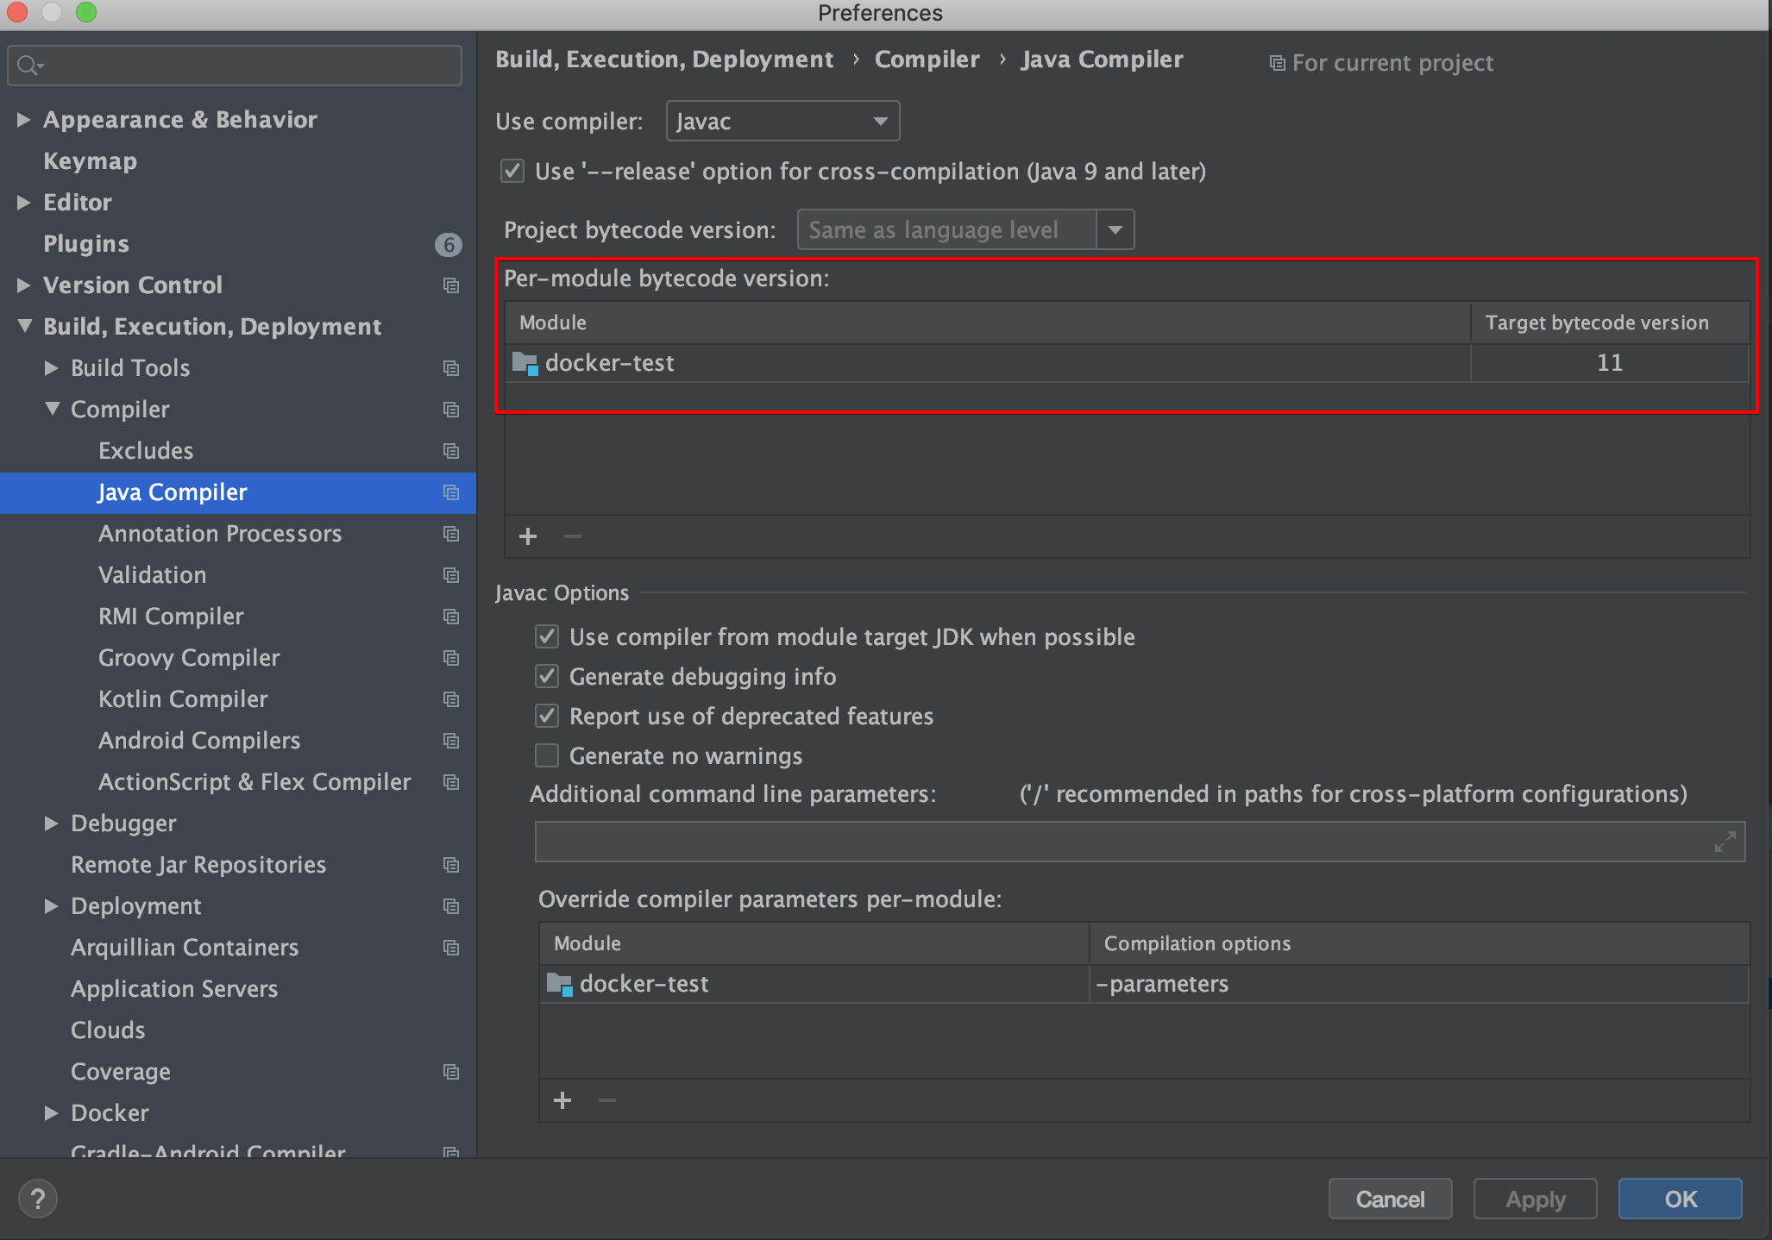Click plus icon under per-module bytecode table
The height and width of the screenshot is (1240, 1772).
click(x=528, y=536)
